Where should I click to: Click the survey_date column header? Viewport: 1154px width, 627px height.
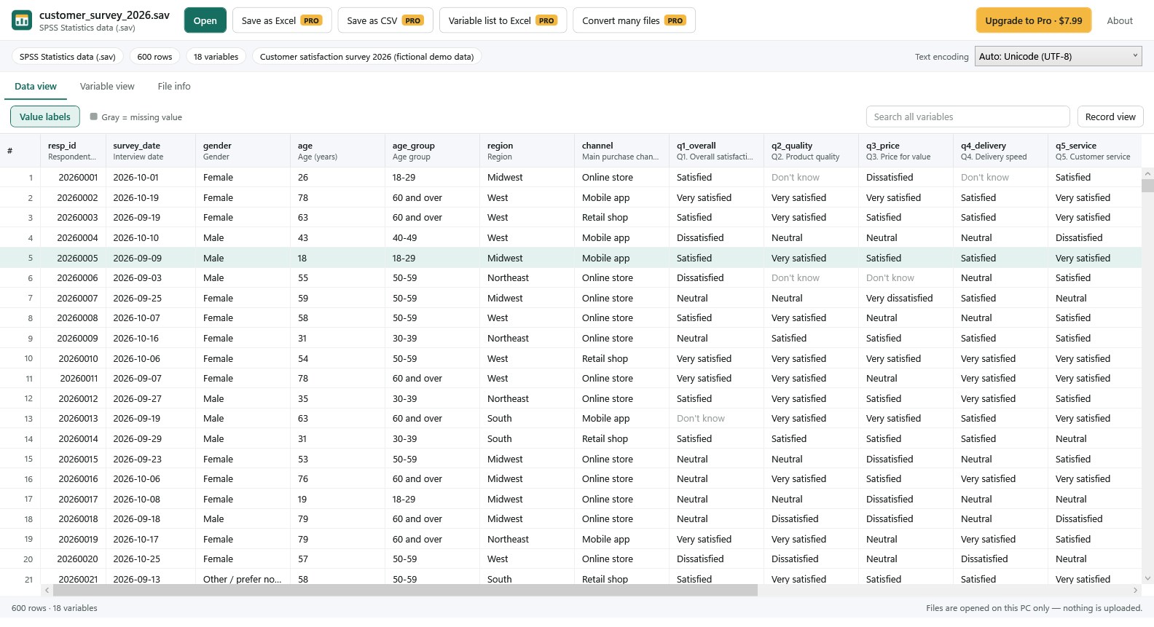[x=150, y=151]
